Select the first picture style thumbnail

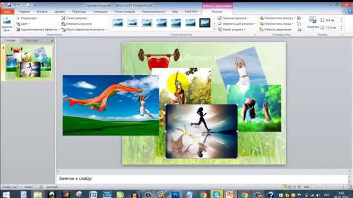click(118, 23)
